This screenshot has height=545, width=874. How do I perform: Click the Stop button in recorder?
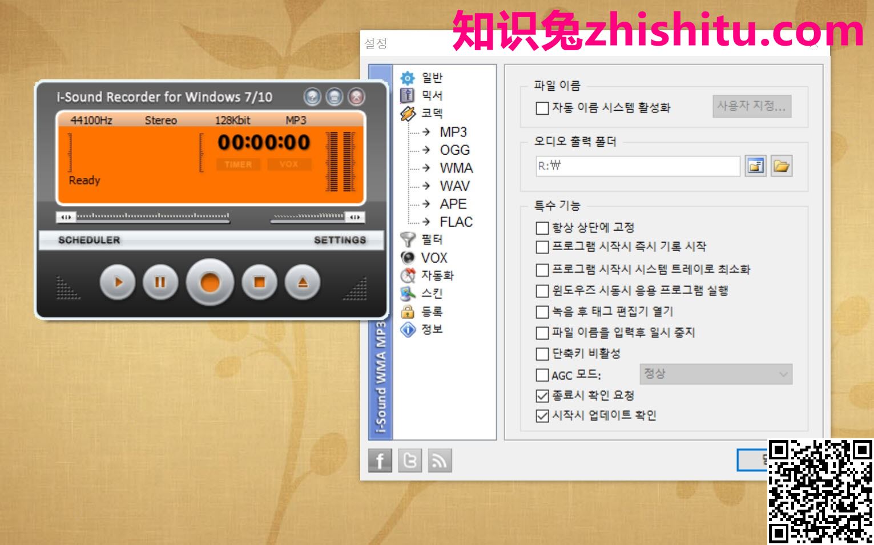coord(259,282)
